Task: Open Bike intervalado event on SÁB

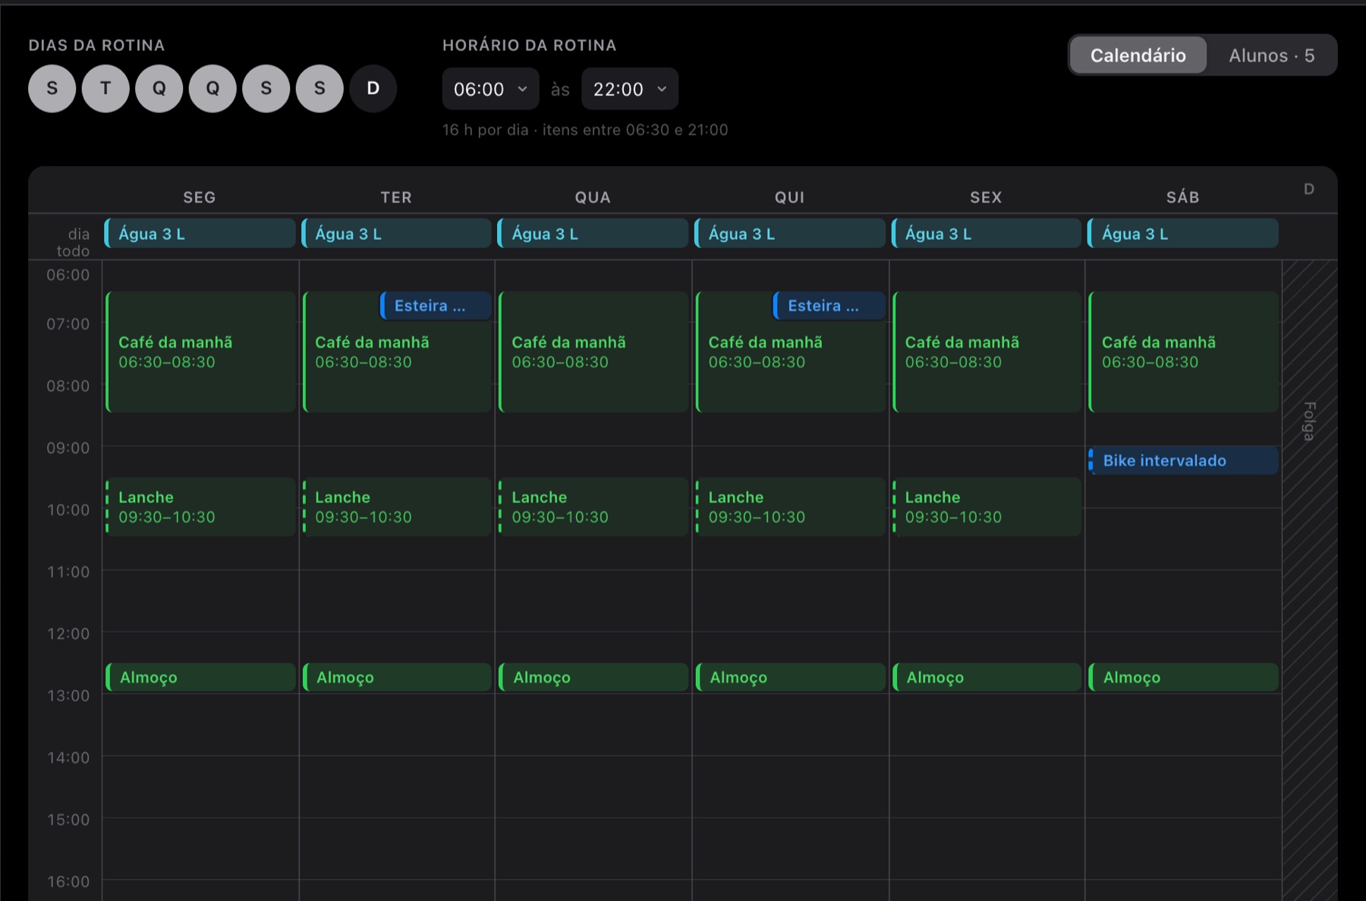Action: coord(1182,461)
